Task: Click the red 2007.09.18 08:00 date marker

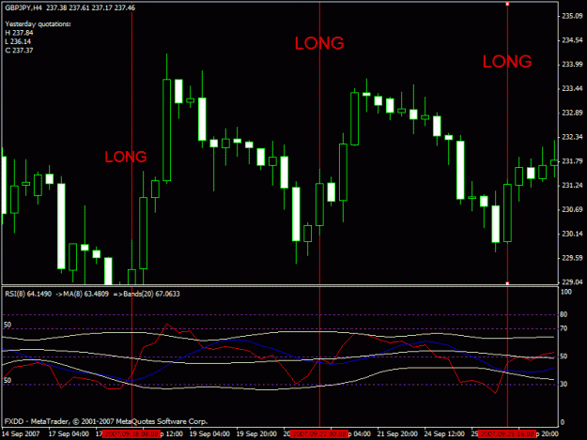Action: click(131, 434)
